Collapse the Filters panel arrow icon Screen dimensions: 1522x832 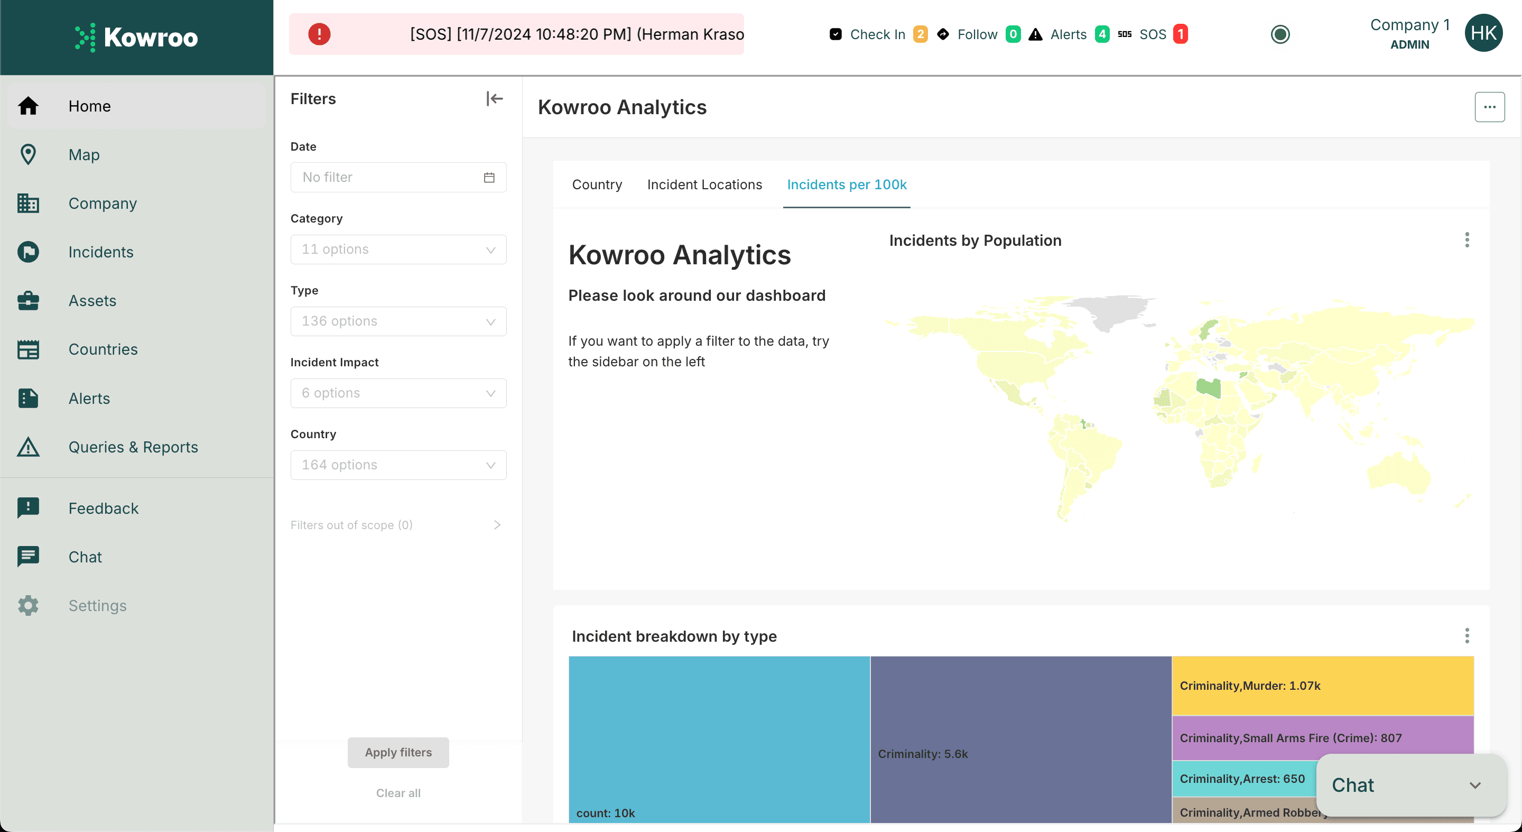point(494,99)
